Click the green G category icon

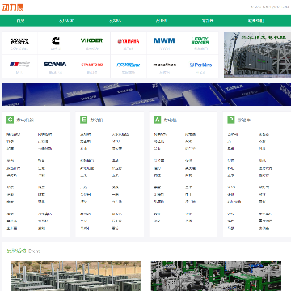[x=10, y=120]
